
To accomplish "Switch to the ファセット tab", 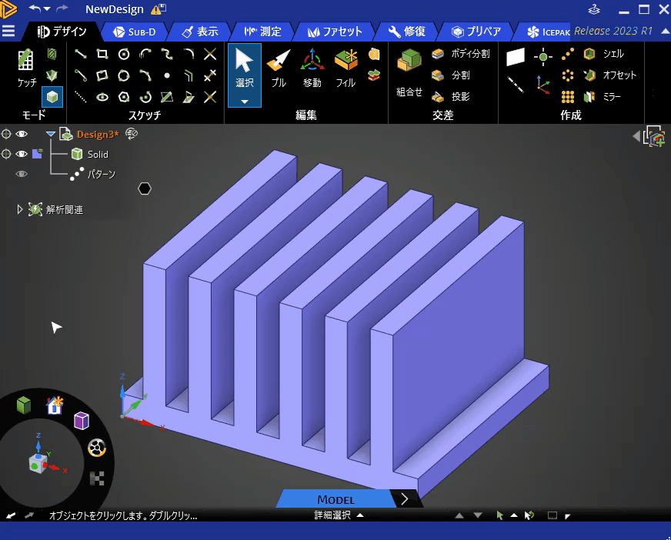I will (335, 32).
